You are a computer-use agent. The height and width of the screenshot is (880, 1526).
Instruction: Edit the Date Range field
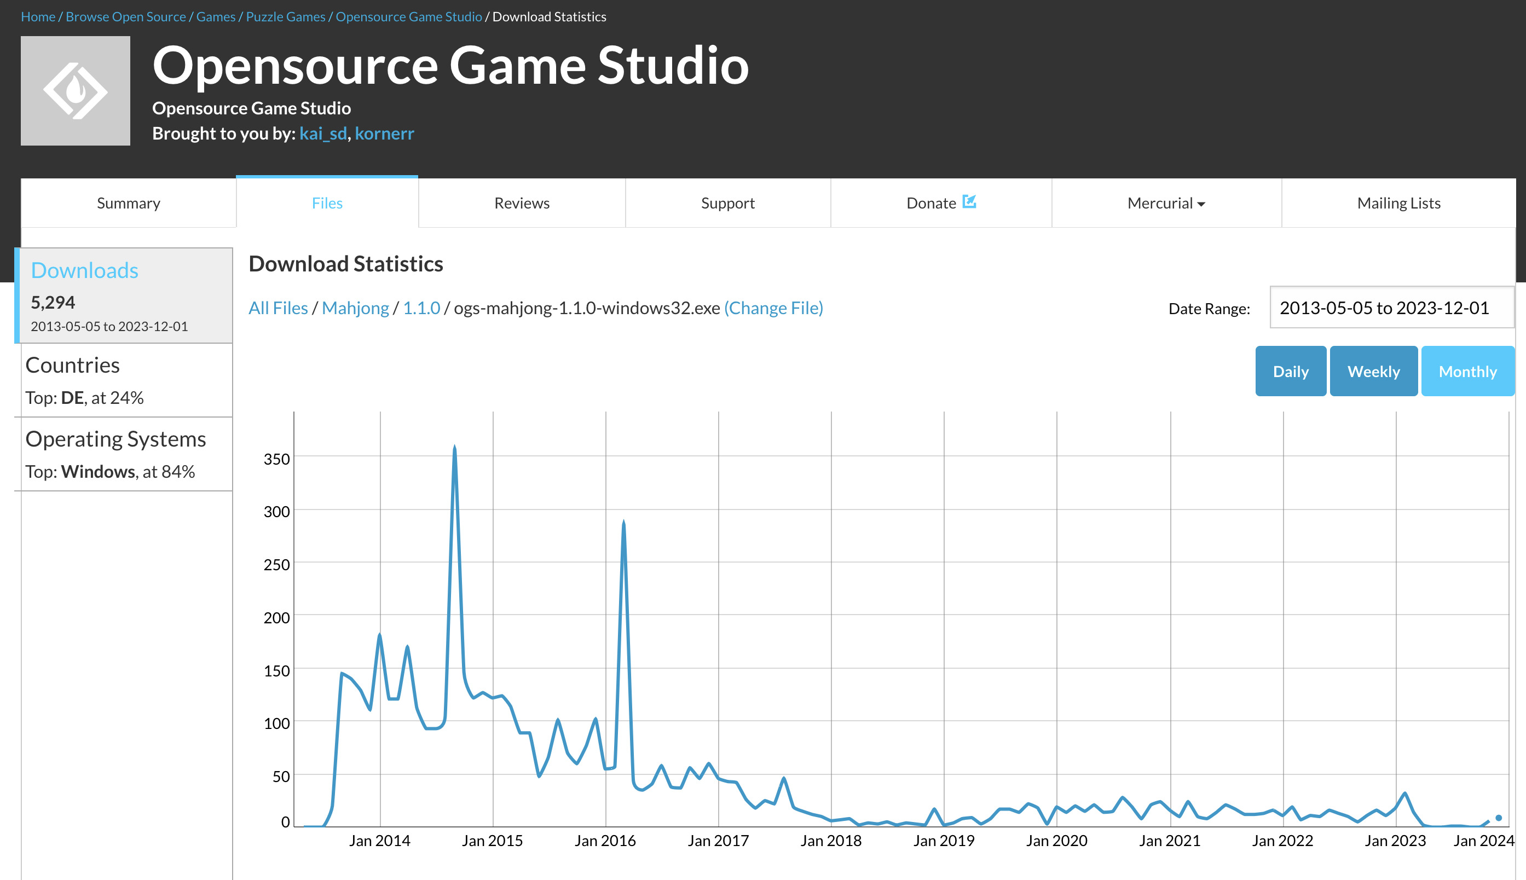[x=1391, y=308]
